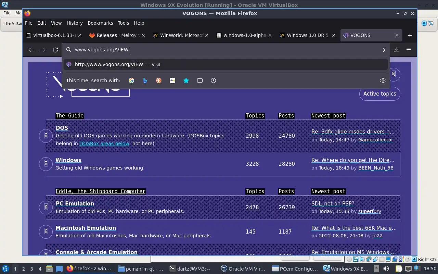Open newest post Re: 3dfx glide msdos drivers
438x274 pixels.
coord(353,132)
